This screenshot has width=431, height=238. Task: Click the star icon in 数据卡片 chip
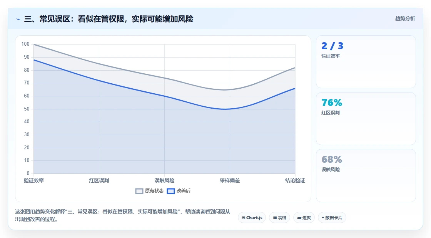pyautogui.click(x=323, y=218)
